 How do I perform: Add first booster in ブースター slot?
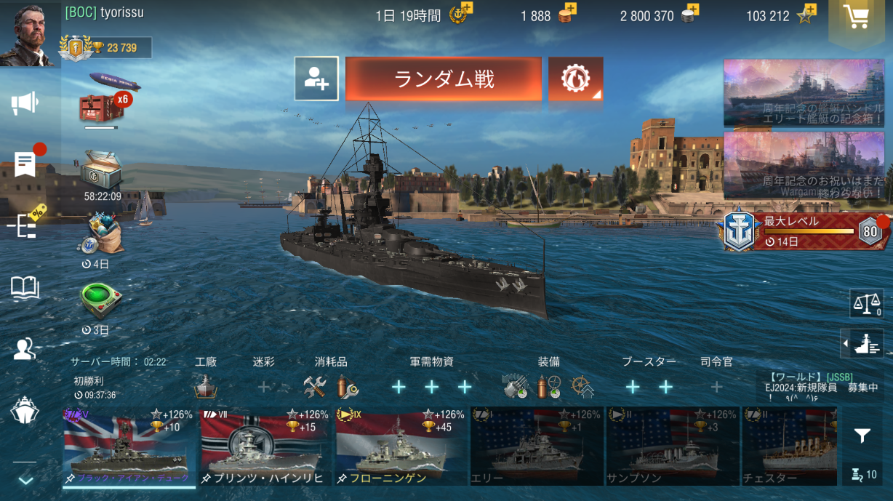(x=633, y=388)
